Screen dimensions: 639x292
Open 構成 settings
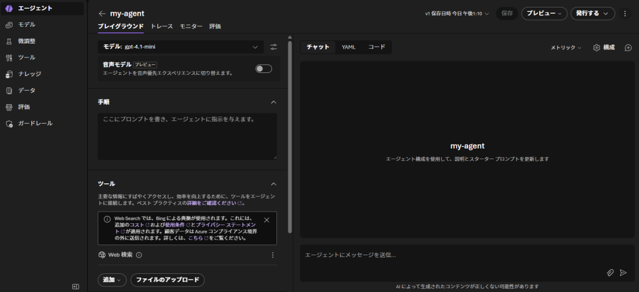(x=604, y=47)
